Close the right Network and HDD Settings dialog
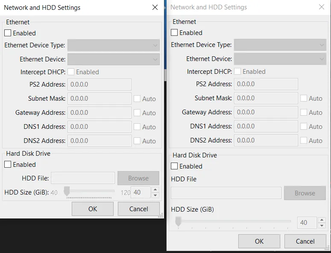331x253 pixels. tap(321, 7)
